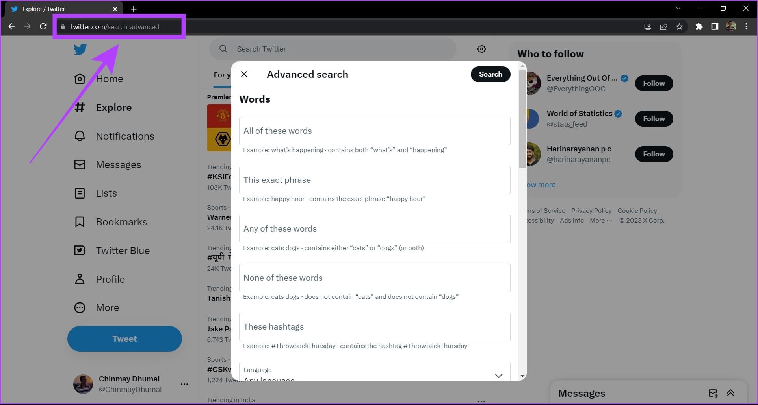Click the Search Twitter box
The height and width of the screenshot is (405, 758).
pyautogui.click(x=333, y=49)
